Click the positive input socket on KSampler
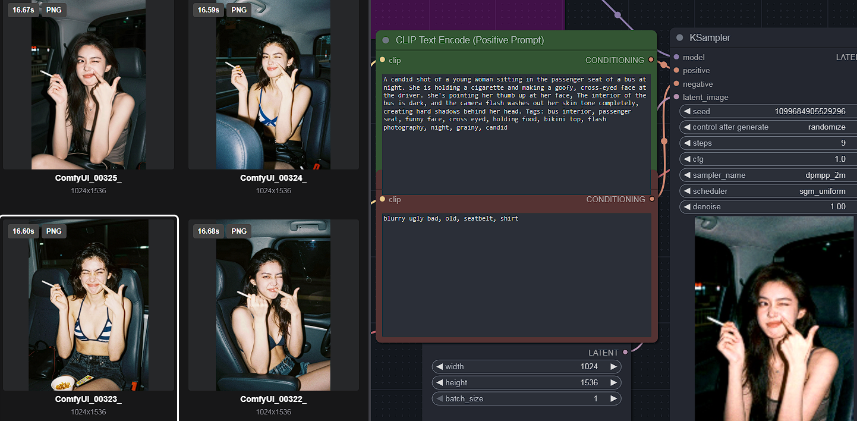This screenshot has height=421, width=857. click(x=676, y=70)
